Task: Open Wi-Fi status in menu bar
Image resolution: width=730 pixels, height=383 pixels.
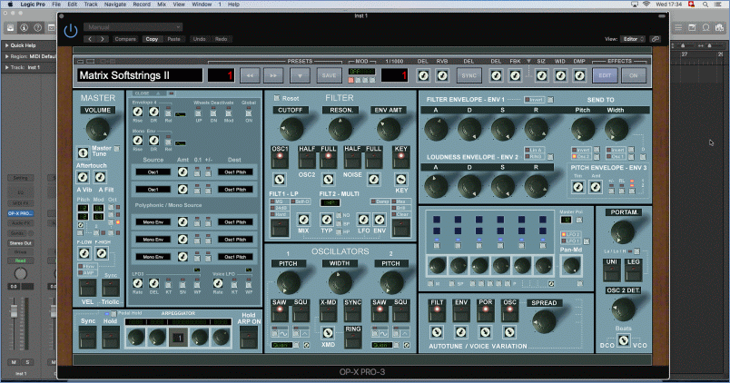Action: pyautogui.click(x=646, y=5)
